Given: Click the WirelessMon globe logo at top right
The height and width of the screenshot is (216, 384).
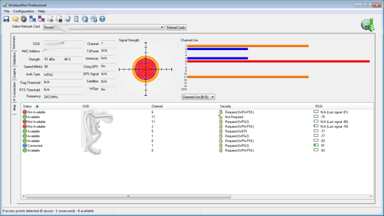Looking at the screenshot, I should [x=368, y=25].
